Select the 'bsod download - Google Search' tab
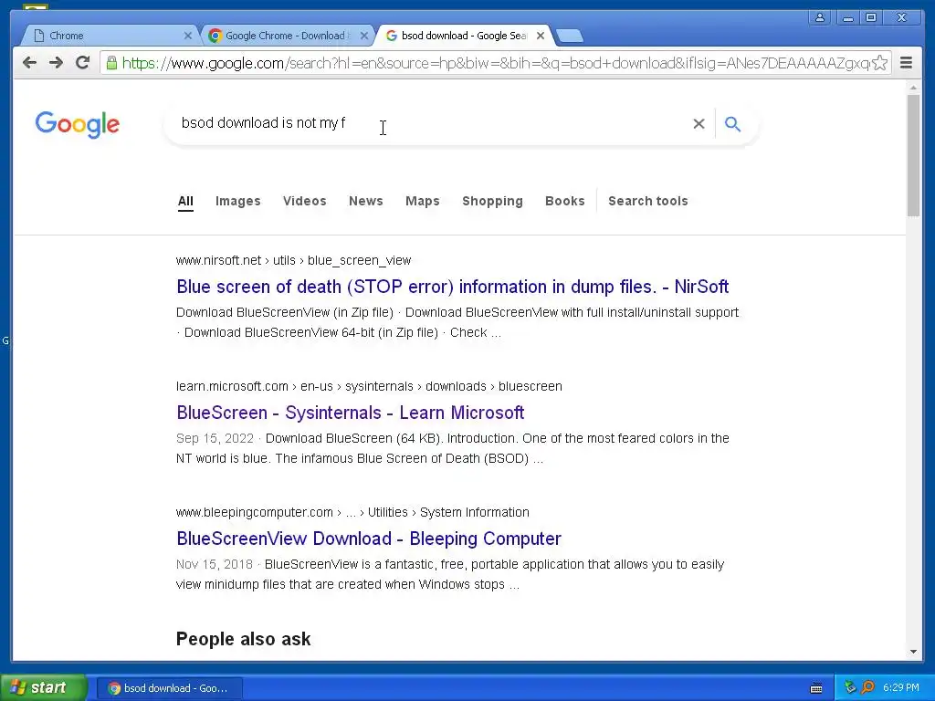Viewport: 935px width, 701px height. click(463, 36)
